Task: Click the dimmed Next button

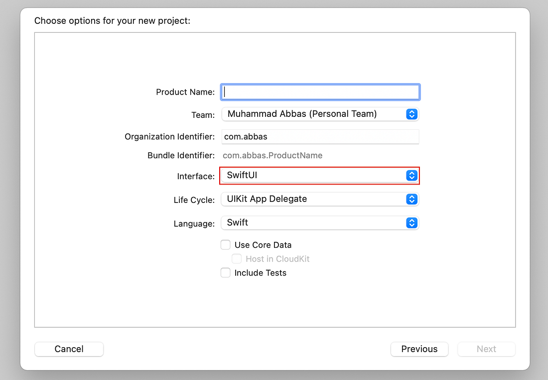Action: 486,349
